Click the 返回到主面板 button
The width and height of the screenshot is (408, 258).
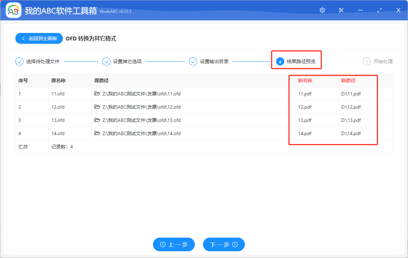39,38
